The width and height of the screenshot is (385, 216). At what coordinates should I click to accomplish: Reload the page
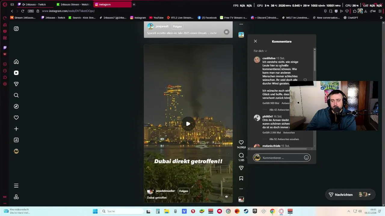point(23,11)
